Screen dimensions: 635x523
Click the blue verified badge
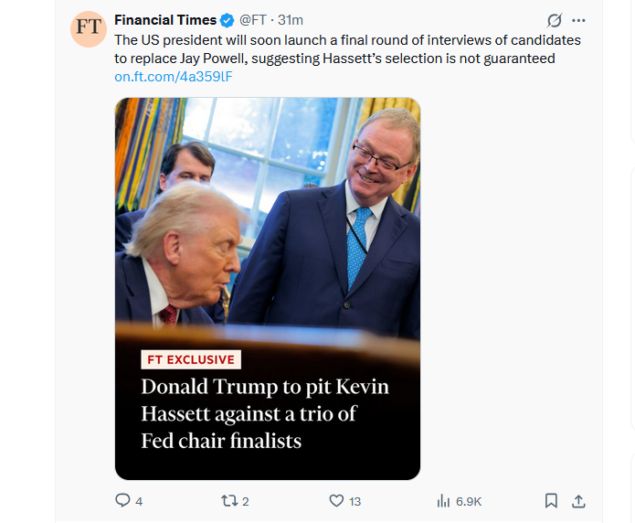click(228, 20)
